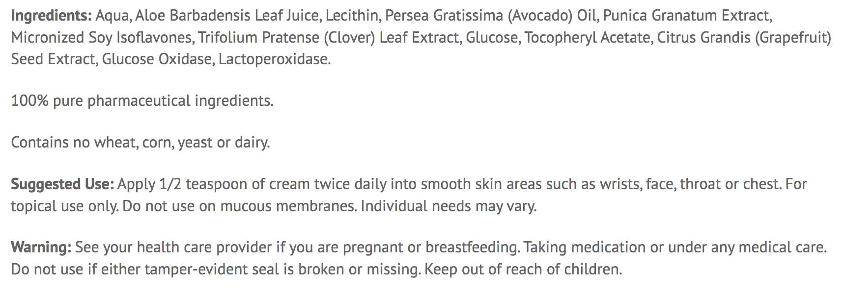Click the "100% pure pharmaceutical ingredients." line

pyautogui.click(x=142, y=101)
